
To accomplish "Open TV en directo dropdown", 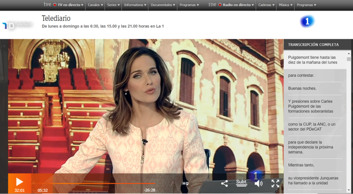I will (68, 5).
